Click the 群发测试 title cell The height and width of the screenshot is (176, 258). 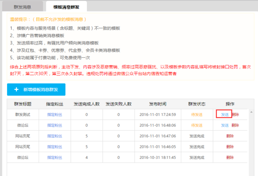23,115
